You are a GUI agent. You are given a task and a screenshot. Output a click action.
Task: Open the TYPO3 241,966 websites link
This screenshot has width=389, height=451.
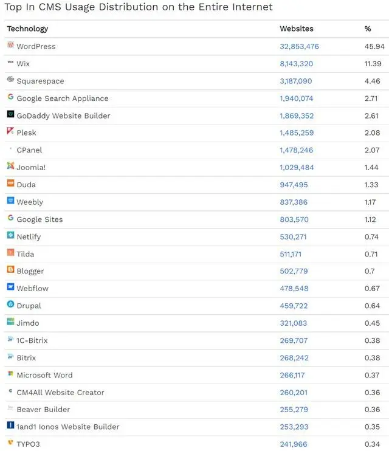click(294, 444)
